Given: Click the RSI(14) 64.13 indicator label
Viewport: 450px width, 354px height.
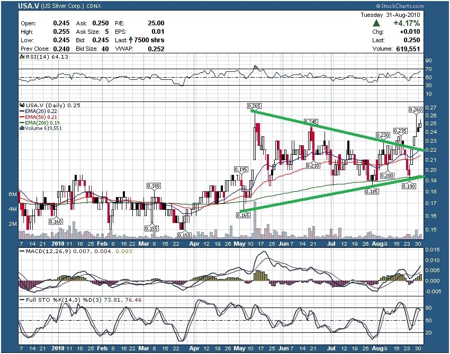Looking at the screenshot, I should (47, 57).
